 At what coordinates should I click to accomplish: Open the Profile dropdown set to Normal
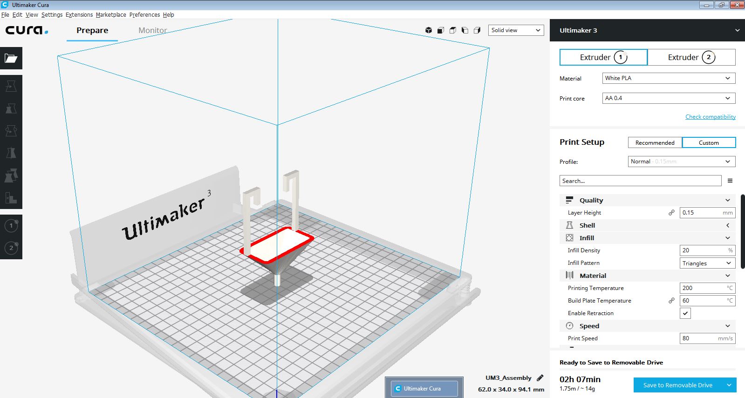click(x=682, y=162)
